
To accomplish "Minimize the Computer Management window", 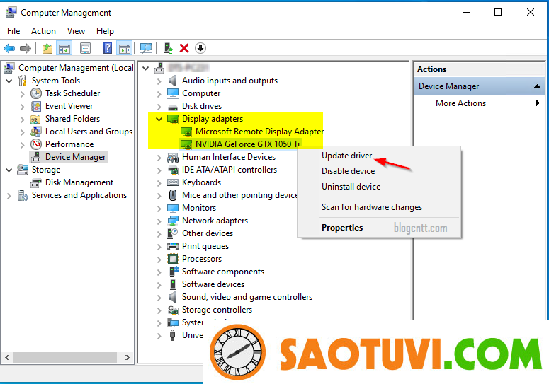I will tap(465, 12).
